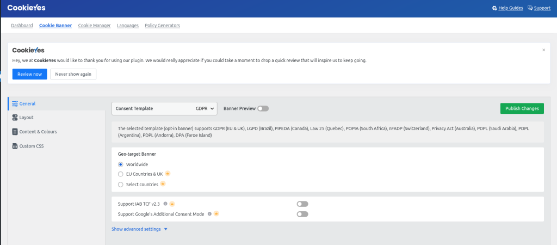Click the info icon beside Support IAB TCF v2.3

tap(166, 204)
